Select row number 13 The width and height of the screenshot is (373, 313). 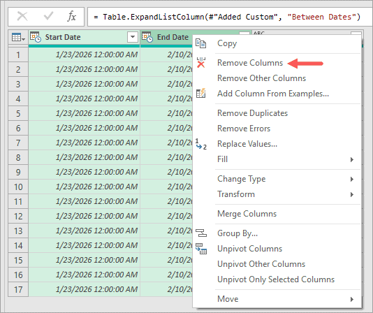tap(18, 231)
